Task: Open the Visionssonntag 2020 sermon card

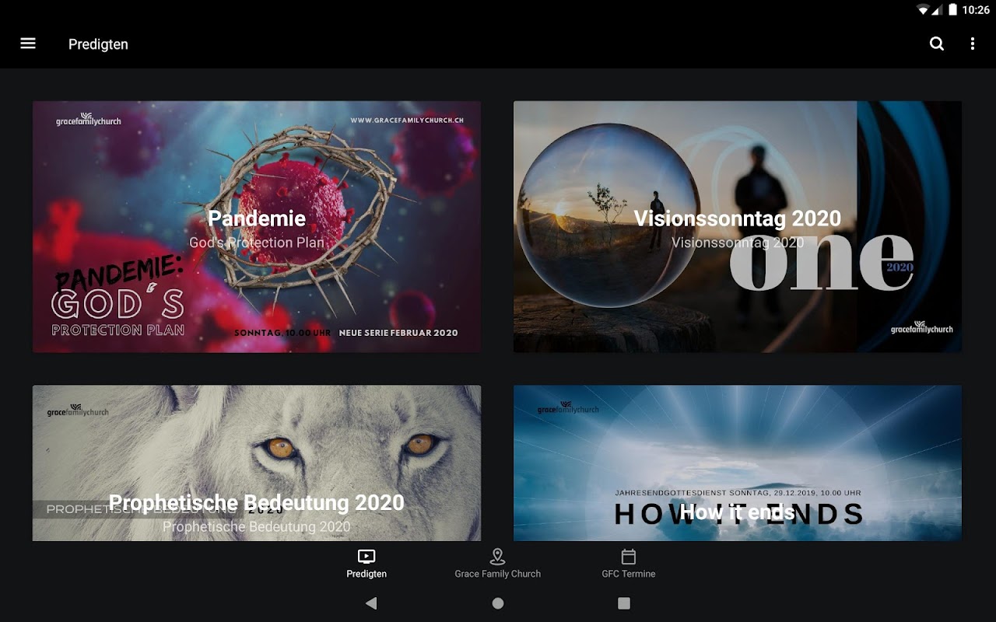Action: [x=738, y=227]
